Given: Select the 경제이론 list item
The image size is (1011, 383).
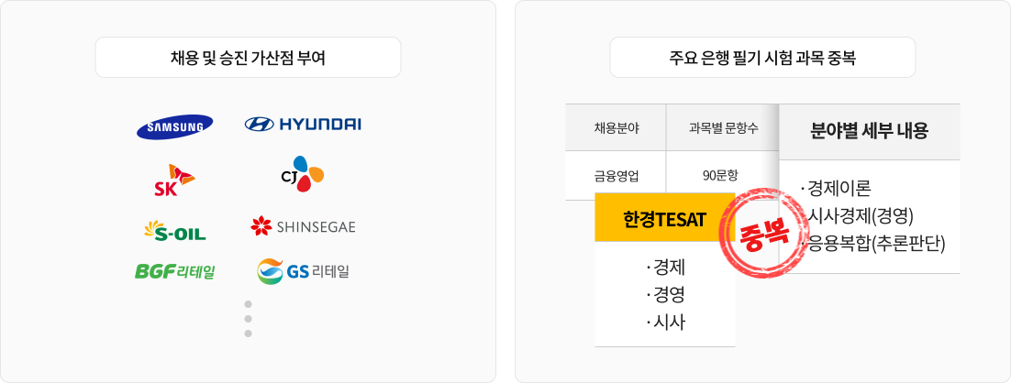Looking at the screenshot, I should pyautogui.click(x=839, y=190).
